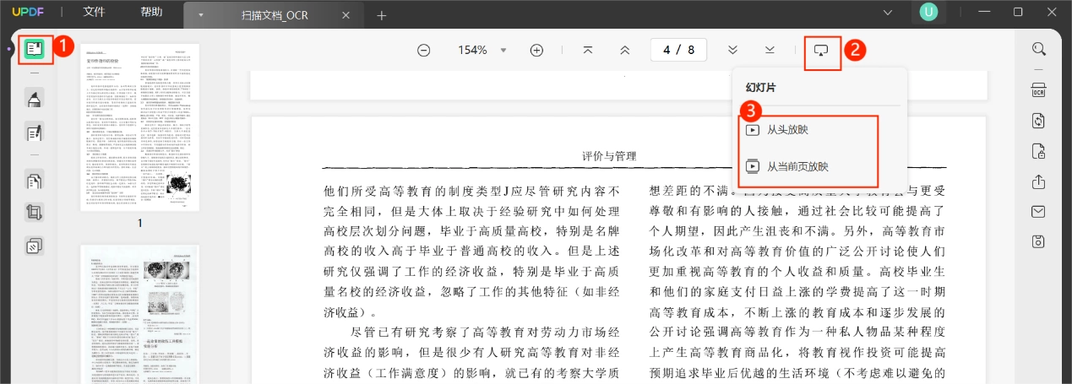Open the 文件 menu
Screen dimensions: 1072x384
[95, 13]
